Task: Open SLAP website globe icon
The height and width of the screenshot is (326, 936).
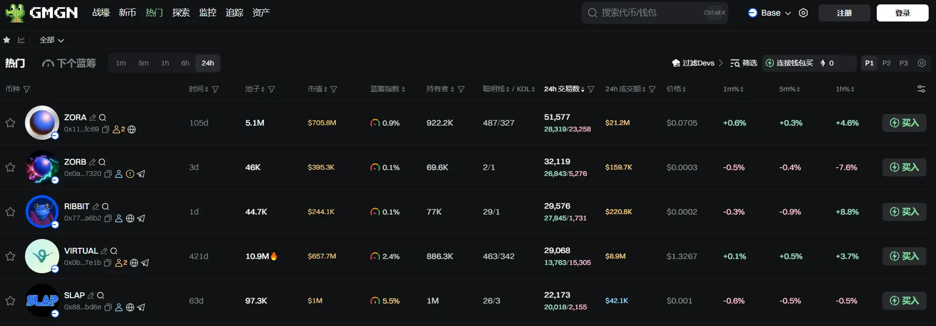Action: point(130,307)
